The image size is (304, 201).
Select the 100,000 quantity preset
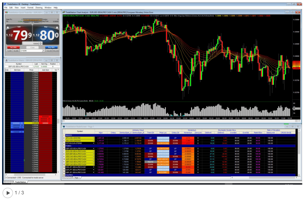pyautogui.click(x=49, y=51)
